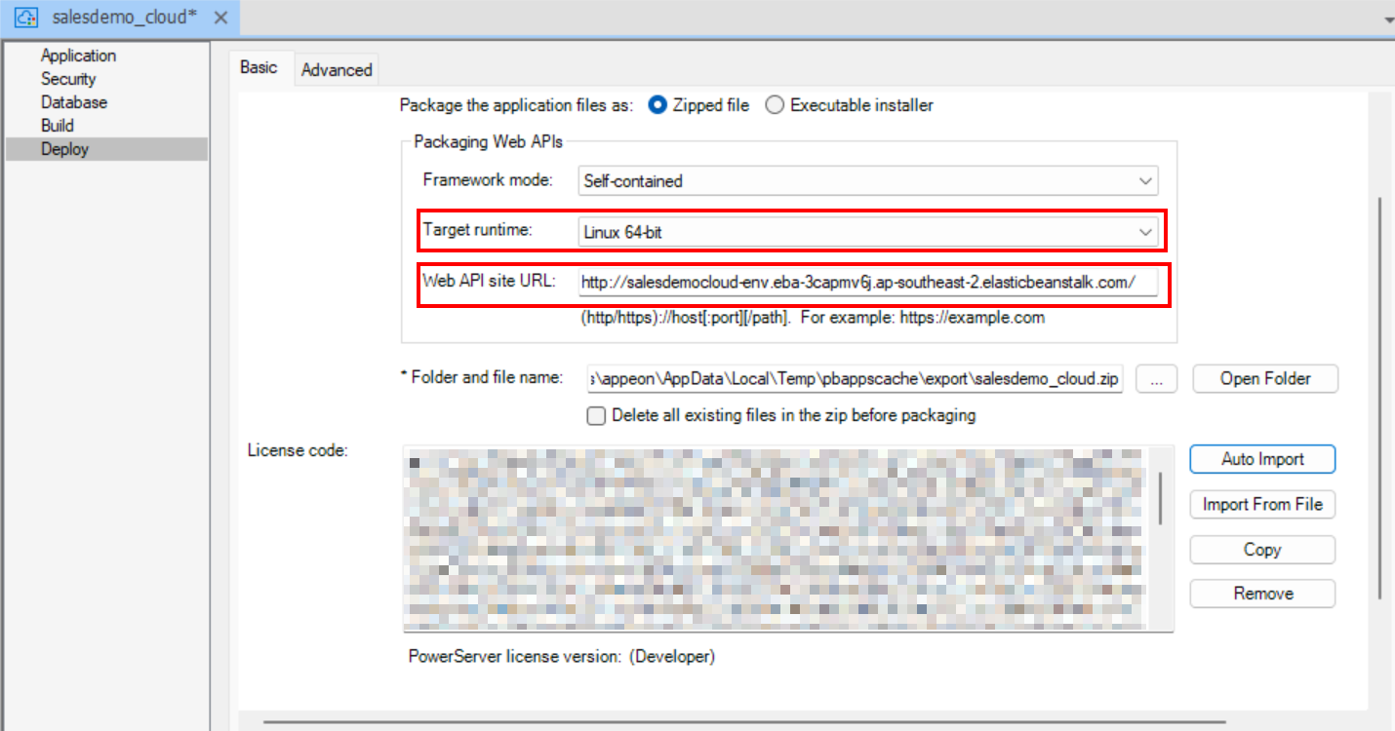Click the Import From File button

[x=1262, y=504]
